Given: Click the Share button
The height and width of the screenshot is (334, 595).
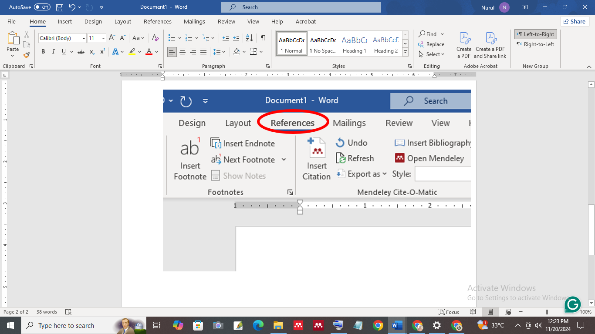Looking at the screenshot, I should click(x=575, y=21).
